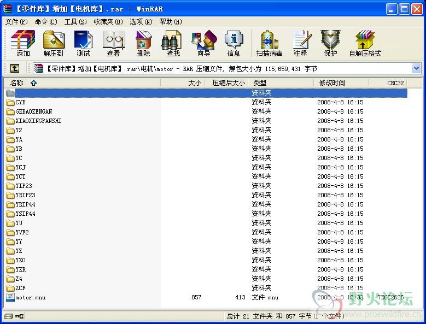
Task: Minimize the WinRAR window
Action: click(391, 9)
